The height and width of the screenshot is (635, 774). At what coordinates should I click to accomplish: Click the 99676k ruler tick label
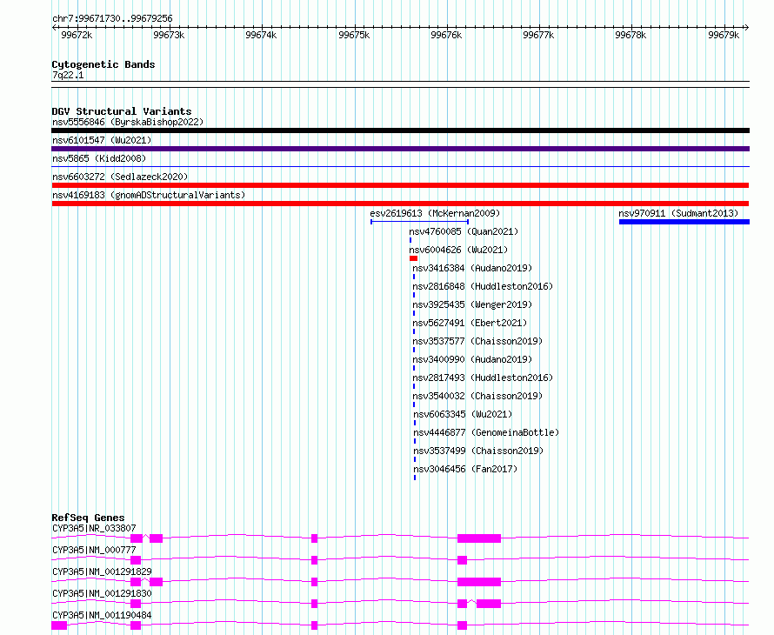point(446,35)
